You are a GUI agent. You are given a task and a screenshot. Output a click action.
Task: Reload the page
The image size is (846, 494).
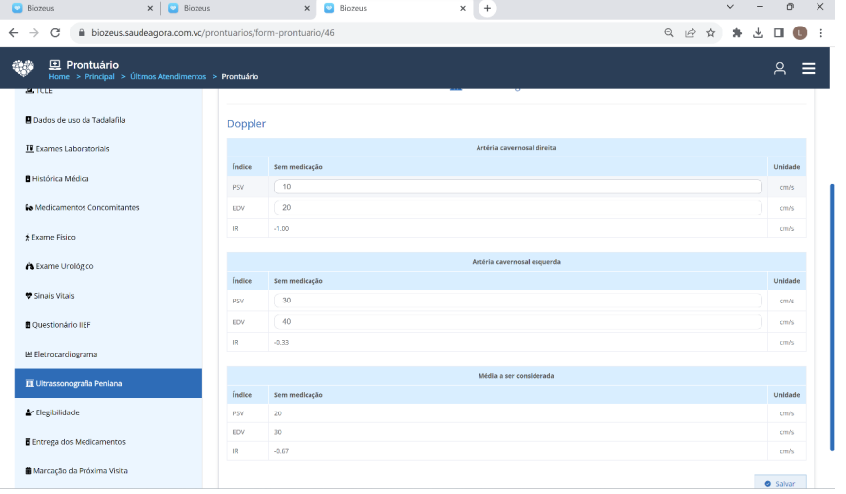click(x=56, y=32)
